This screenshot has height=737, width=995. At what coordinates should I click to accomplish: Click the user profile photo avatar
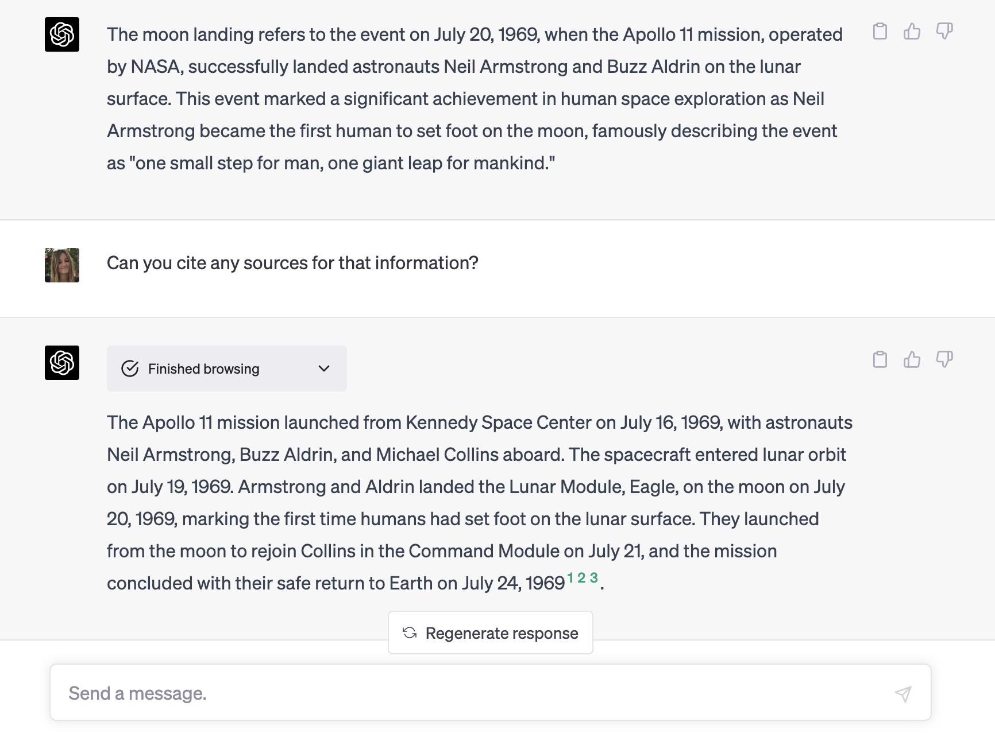[x=62, y=265]
